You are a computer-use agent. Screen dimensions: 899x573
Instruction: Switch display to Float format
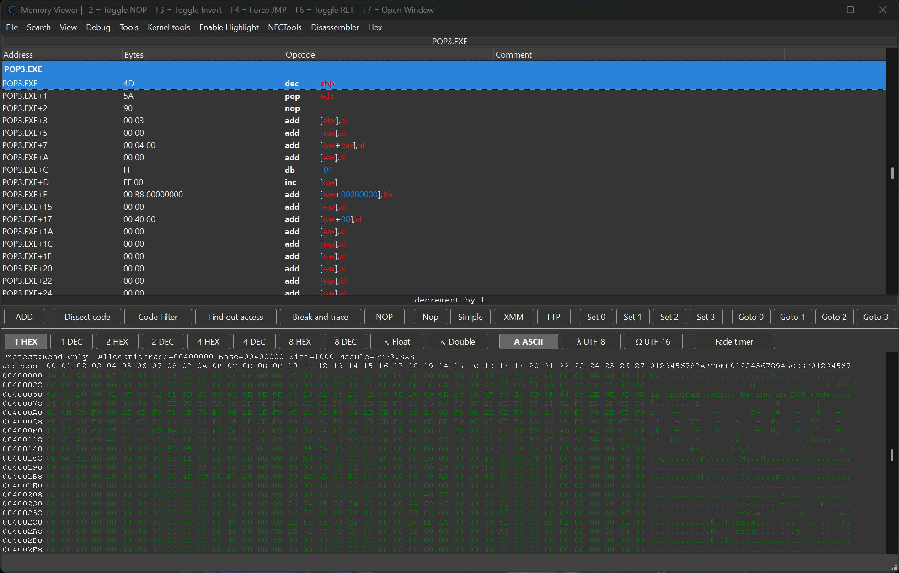tap(397, 342)
